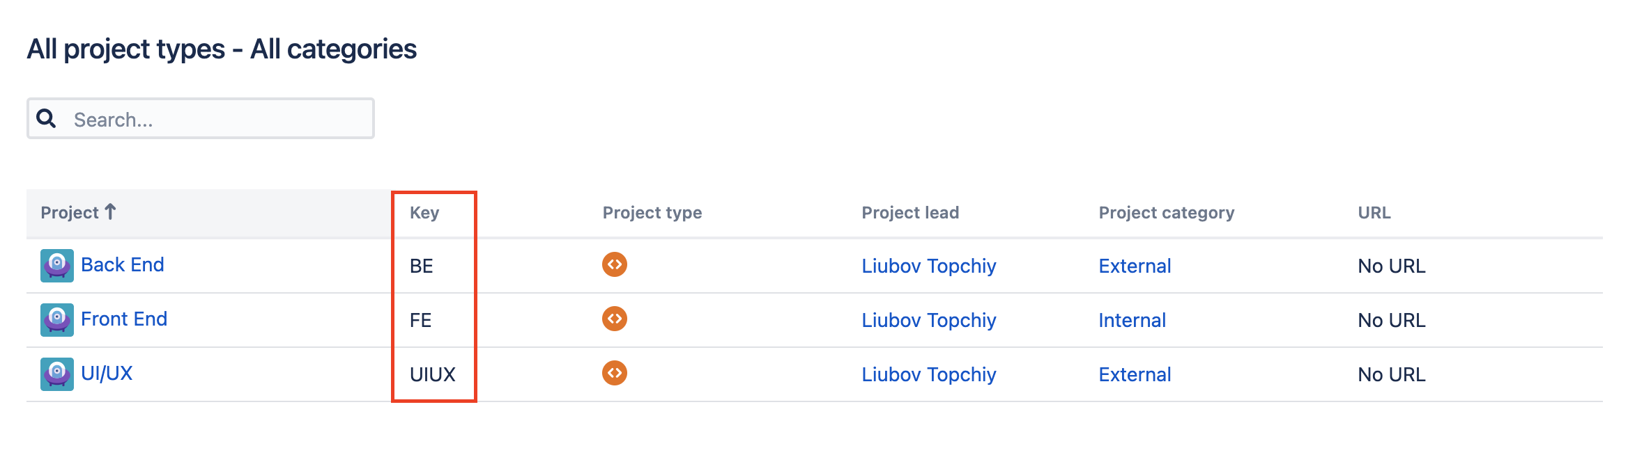Open Liubov Topchiy profile in Back End row
The image size is (1628, 455).
click(928, 266)
